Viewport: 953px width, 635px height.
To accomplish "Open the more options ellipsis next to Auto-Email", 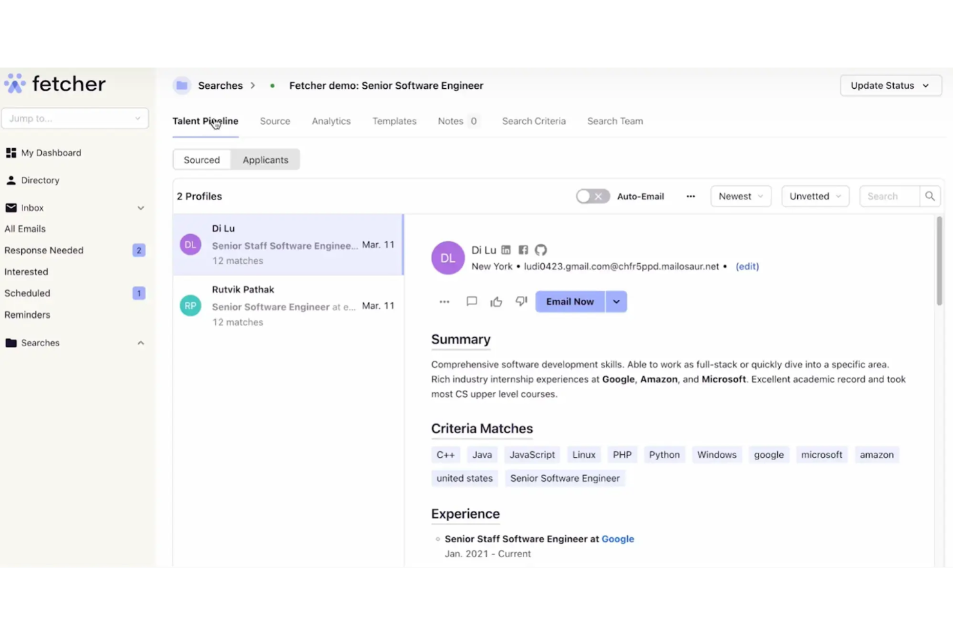I will point(690,196).
